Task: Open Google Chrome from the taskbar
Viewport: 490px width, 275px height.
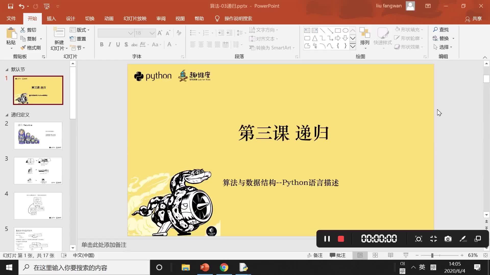Action: coord(224,267)
